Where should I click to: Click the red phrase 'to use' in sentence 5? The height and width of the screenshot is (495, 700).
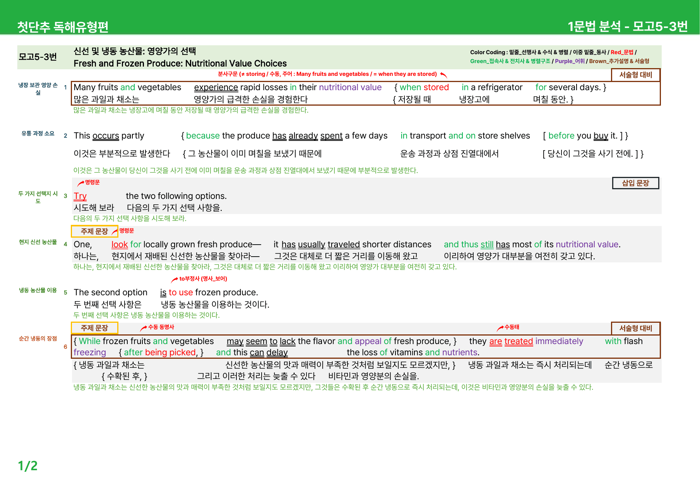[181, 293]
